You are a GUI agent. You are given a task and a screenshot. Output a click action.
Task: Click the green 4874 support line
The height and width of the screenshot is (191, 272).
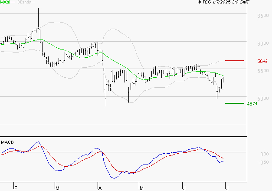pos(234,103)
